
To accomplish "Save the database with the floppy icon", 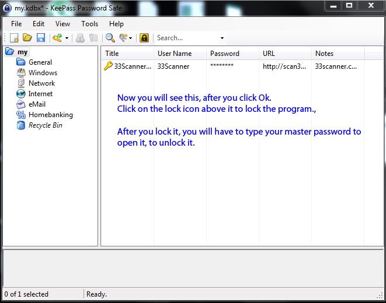I will point(41,38).
